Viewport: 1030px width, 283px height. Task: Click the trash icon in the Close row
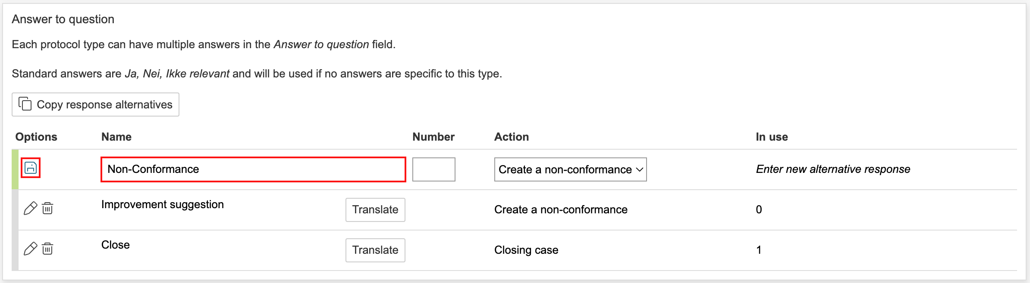tap(47, 249)
